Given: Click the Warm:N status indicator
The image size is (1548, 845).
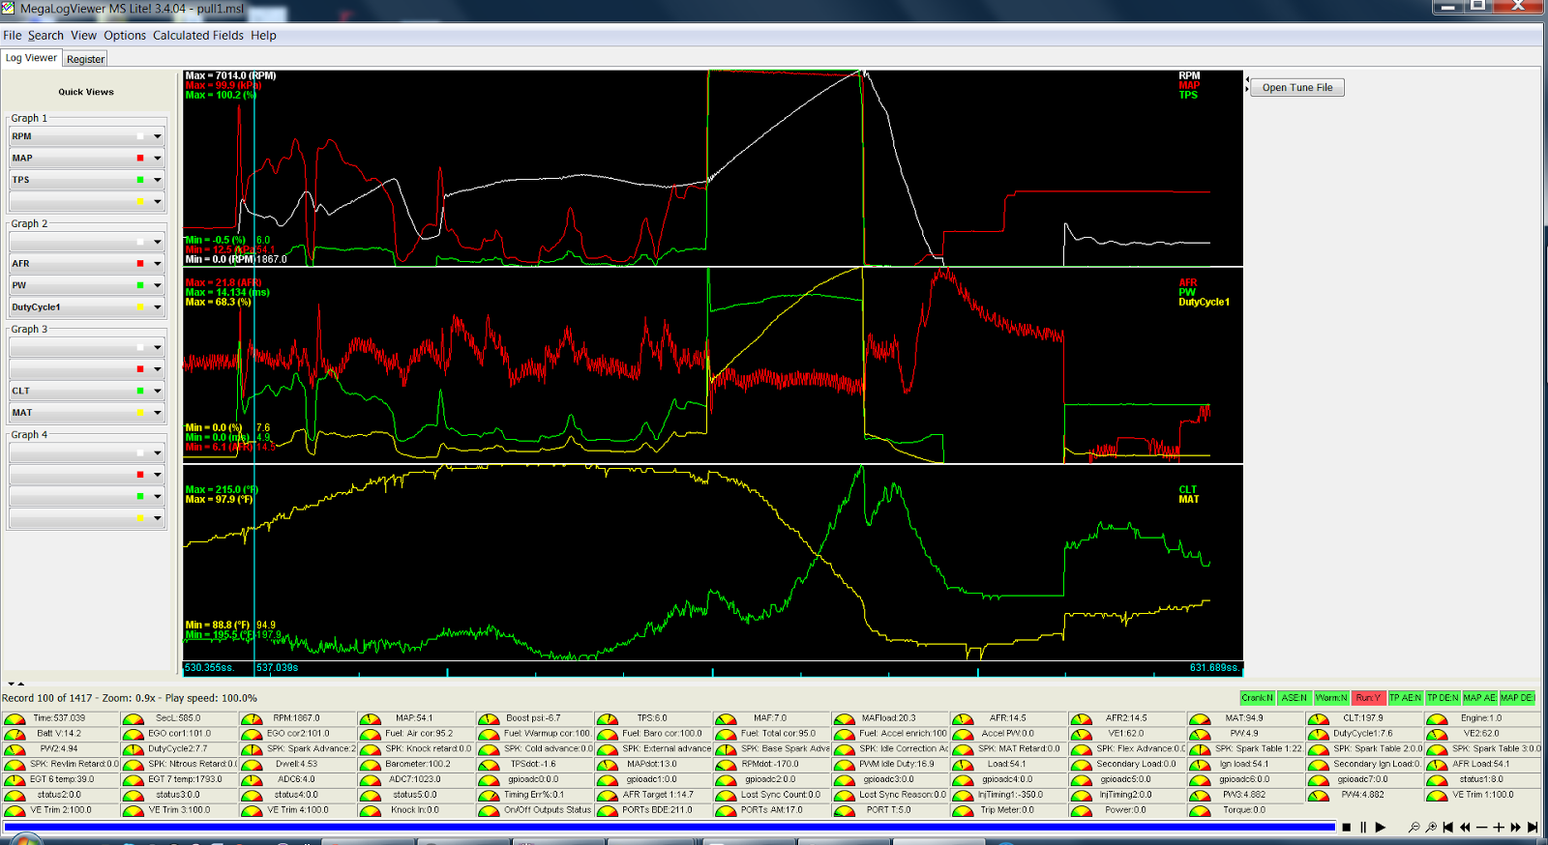Looking at the screenshot, I should click(x=1331, y=698).
